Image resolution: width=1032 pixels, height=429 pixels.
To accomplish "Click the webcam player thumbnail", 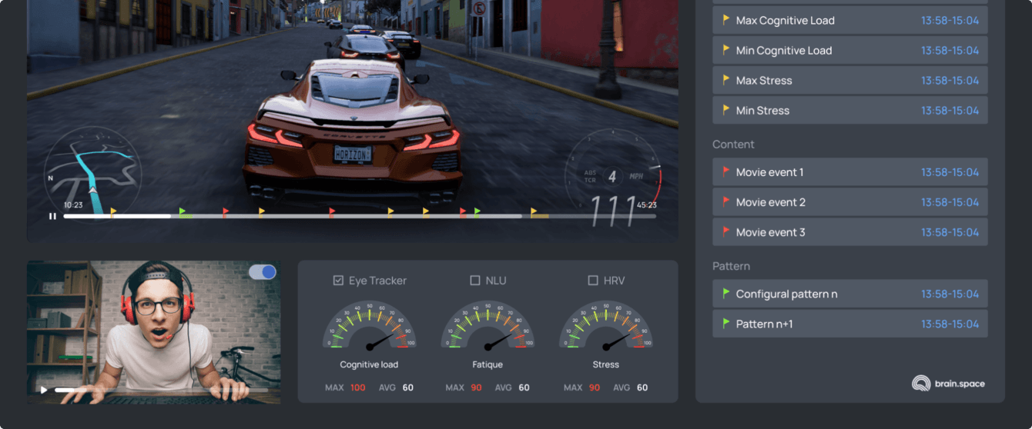I will click(154, 331).
